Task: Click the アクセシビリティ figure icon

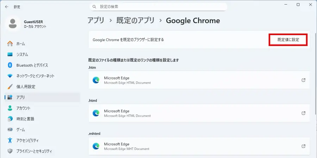Action: click(10, 140)
